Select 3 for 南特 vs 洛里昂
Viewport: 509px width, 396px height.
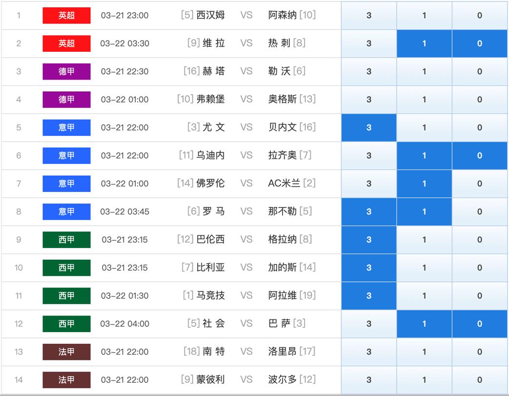click(369, 352)
